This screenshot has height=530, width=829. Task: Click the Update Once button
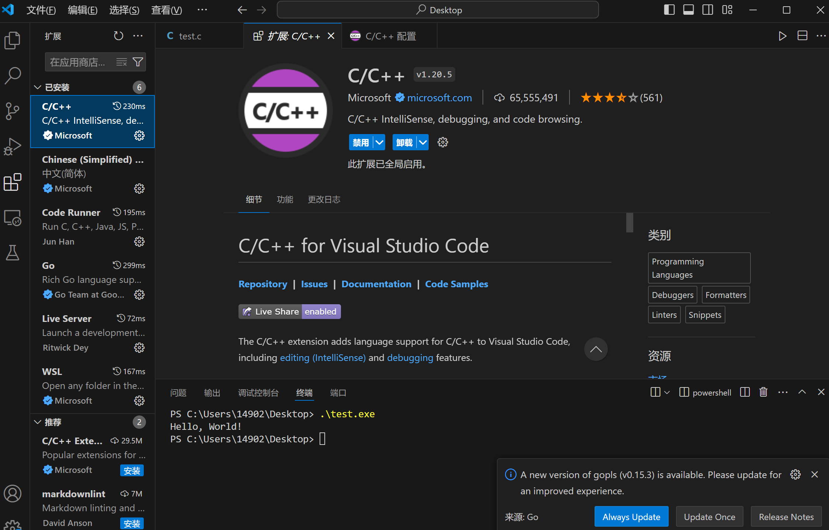pos(709,516)
